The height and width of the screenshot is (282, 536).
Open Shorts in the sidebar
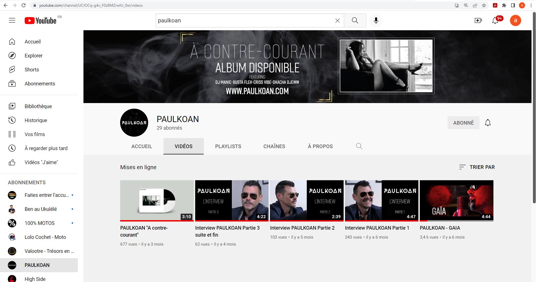click(x=39, y=69)
